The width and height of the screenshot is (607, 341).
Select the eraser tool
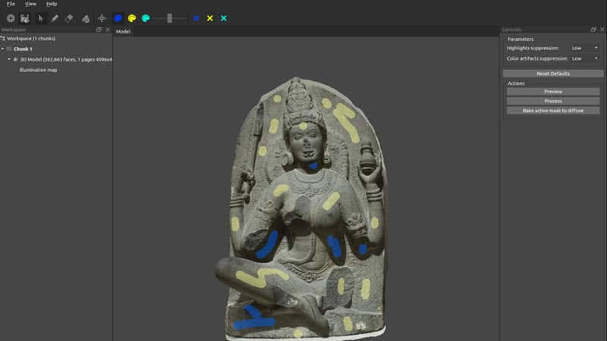[69, 18]
